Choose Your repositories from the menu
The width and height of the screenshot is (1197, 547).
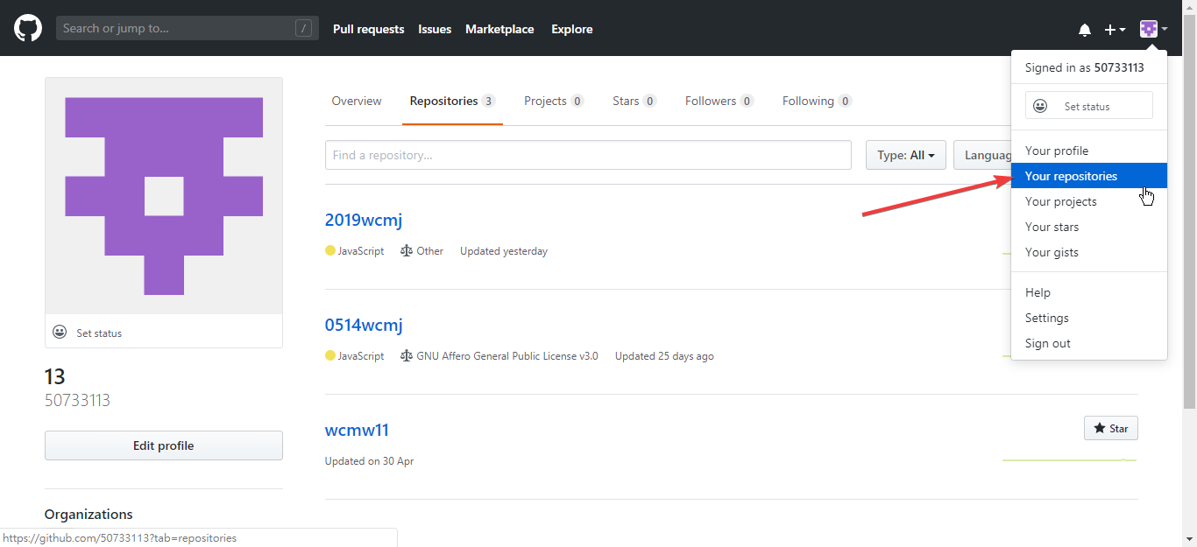1089,176
